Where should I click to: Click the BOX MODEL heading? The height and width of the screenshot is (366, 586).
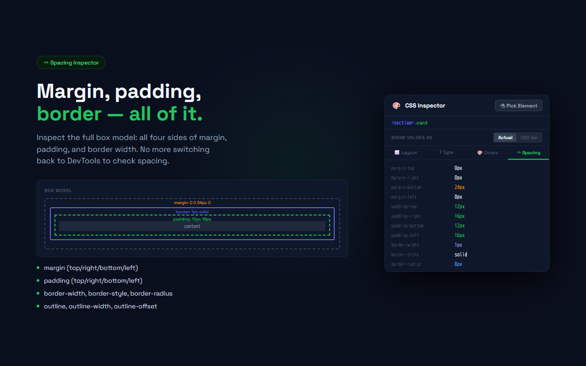pos(58,191)
